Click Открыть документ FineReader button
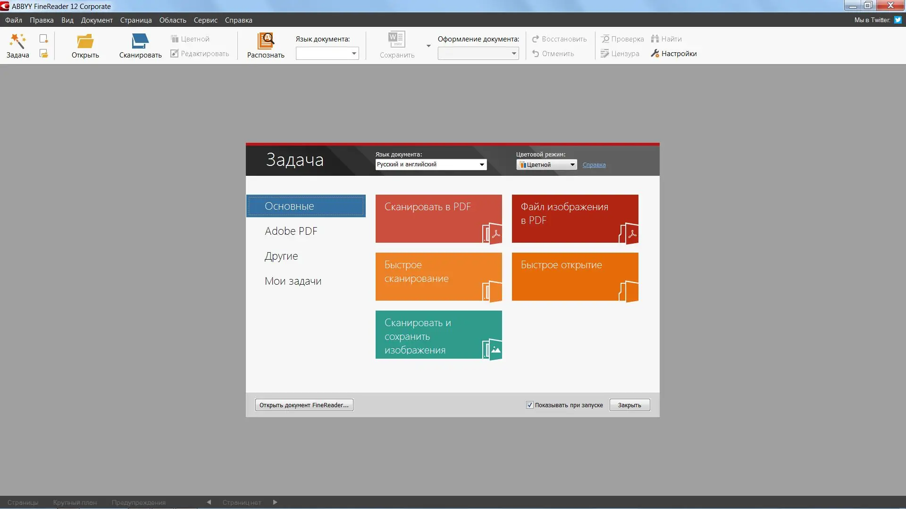 coord(304,405)
